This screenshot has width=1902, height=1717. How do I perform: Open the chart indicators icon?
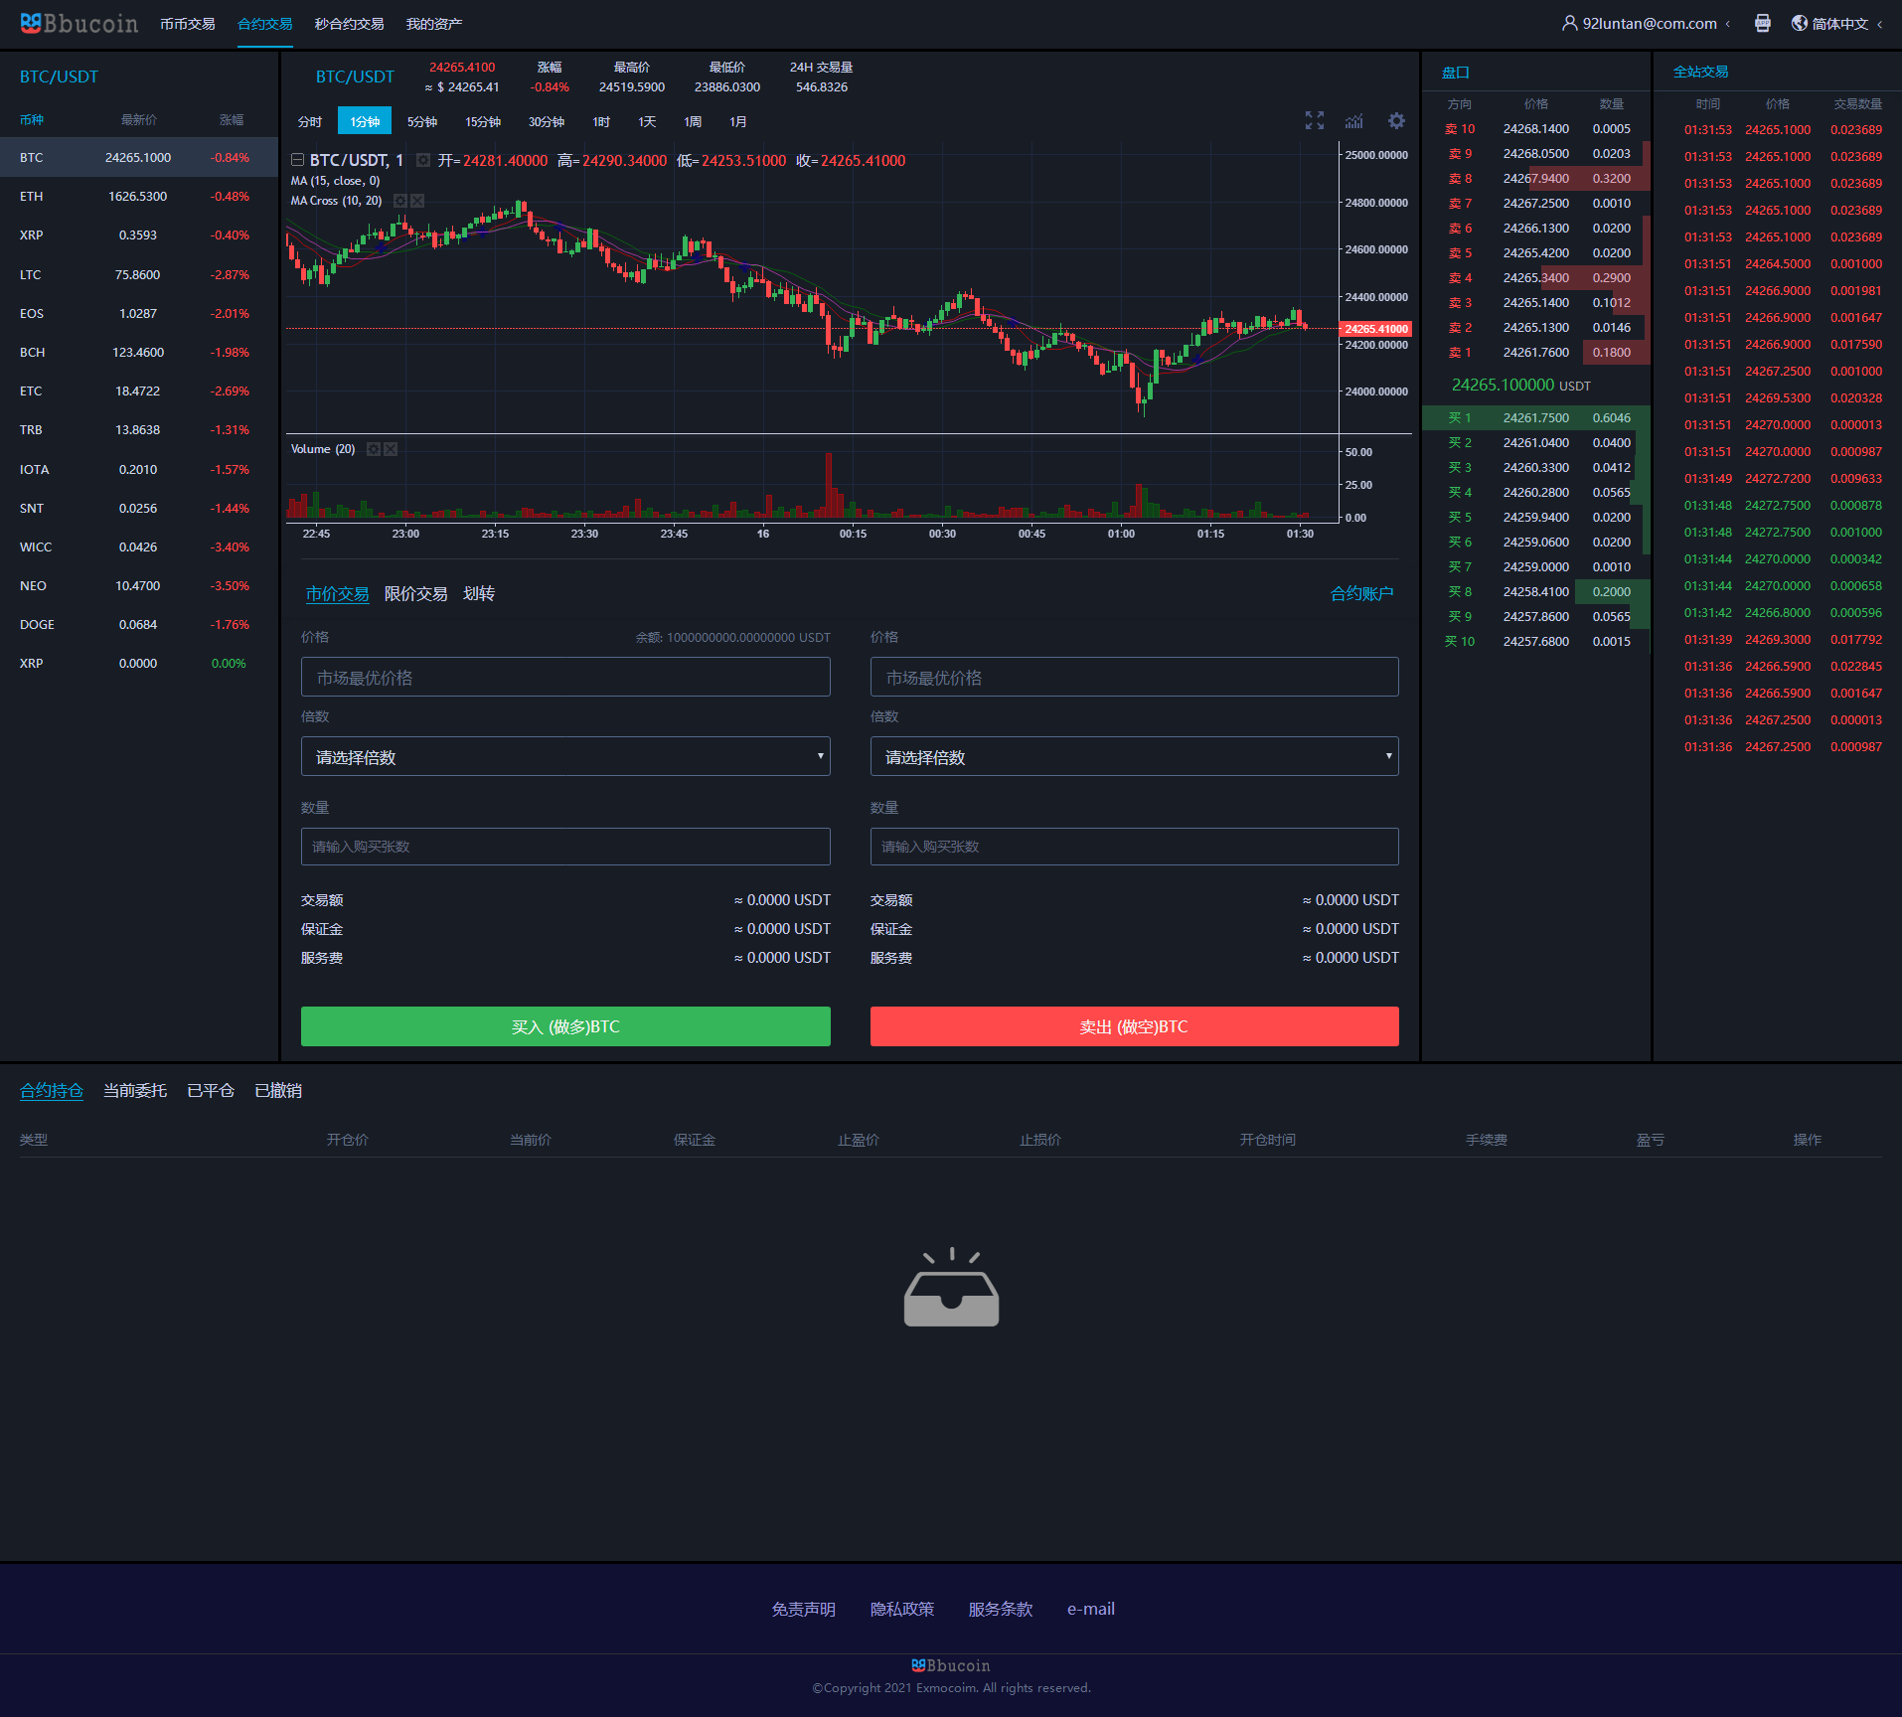tap(1354, 121)
